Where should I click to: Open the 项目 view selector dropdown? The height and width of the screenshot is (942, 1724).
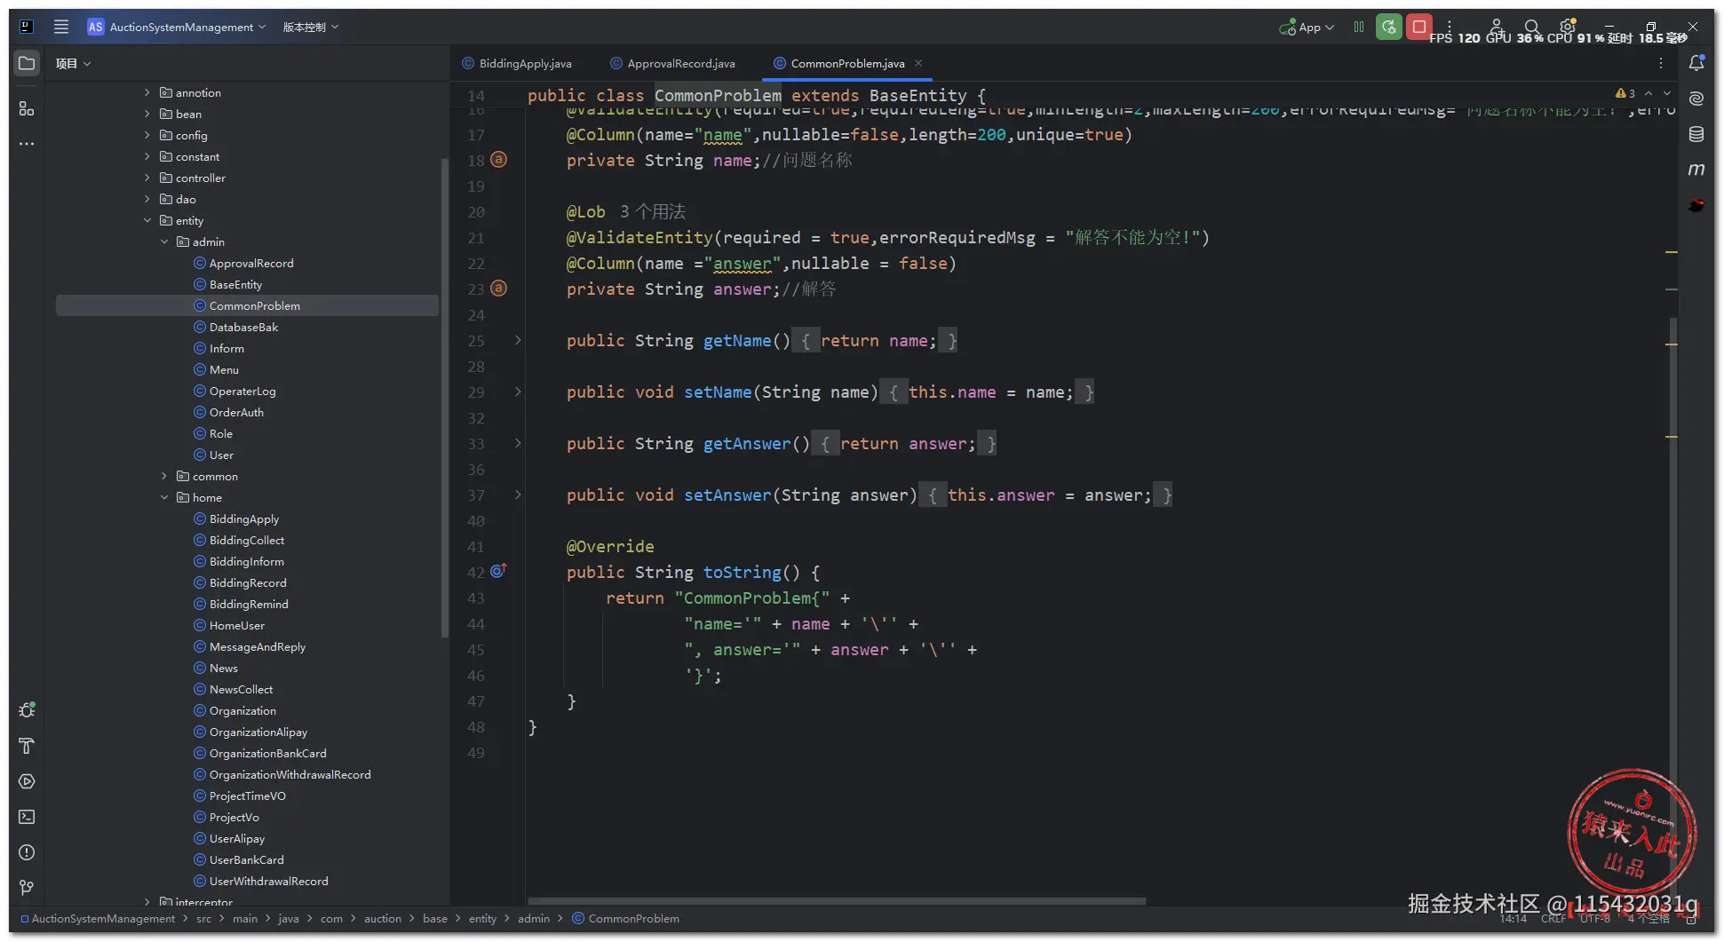point(73,63)
